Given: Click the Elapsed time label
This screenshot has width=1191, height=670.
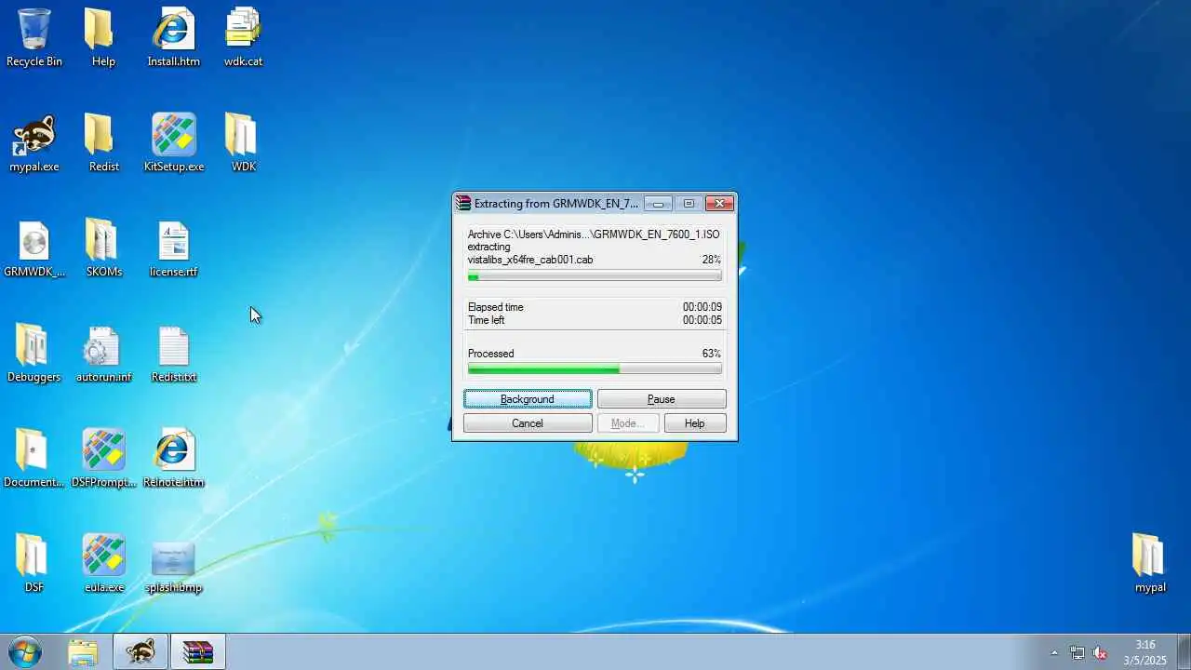Looking at the screenshot, I should pos(496,307).
